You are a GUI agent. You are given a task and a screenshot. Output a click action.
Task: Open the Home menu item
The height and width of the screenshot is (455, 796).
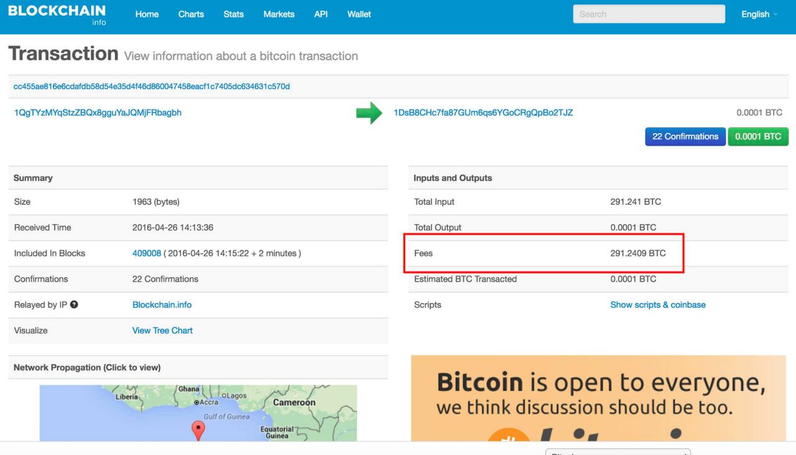(147, 14)
